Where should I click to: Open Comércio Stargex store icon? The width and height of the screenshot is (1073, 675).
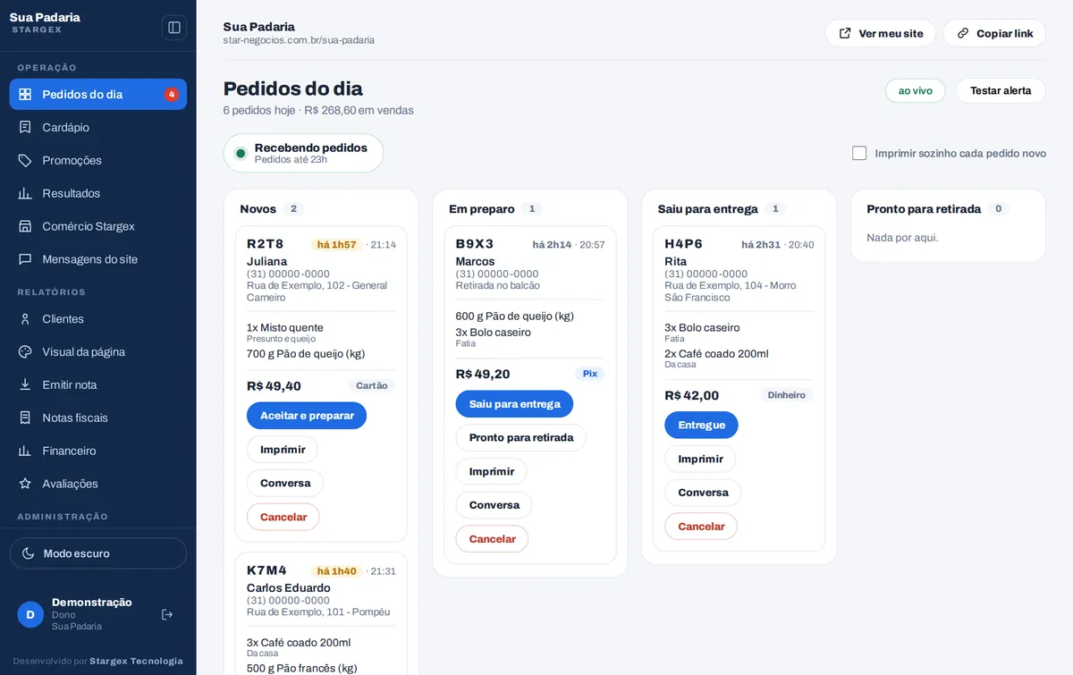coord(25,226)
